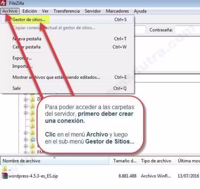This screenshot has width=200, height=189.
Task: Click the Archivo WinR... type cell
Action: point(156,176)
